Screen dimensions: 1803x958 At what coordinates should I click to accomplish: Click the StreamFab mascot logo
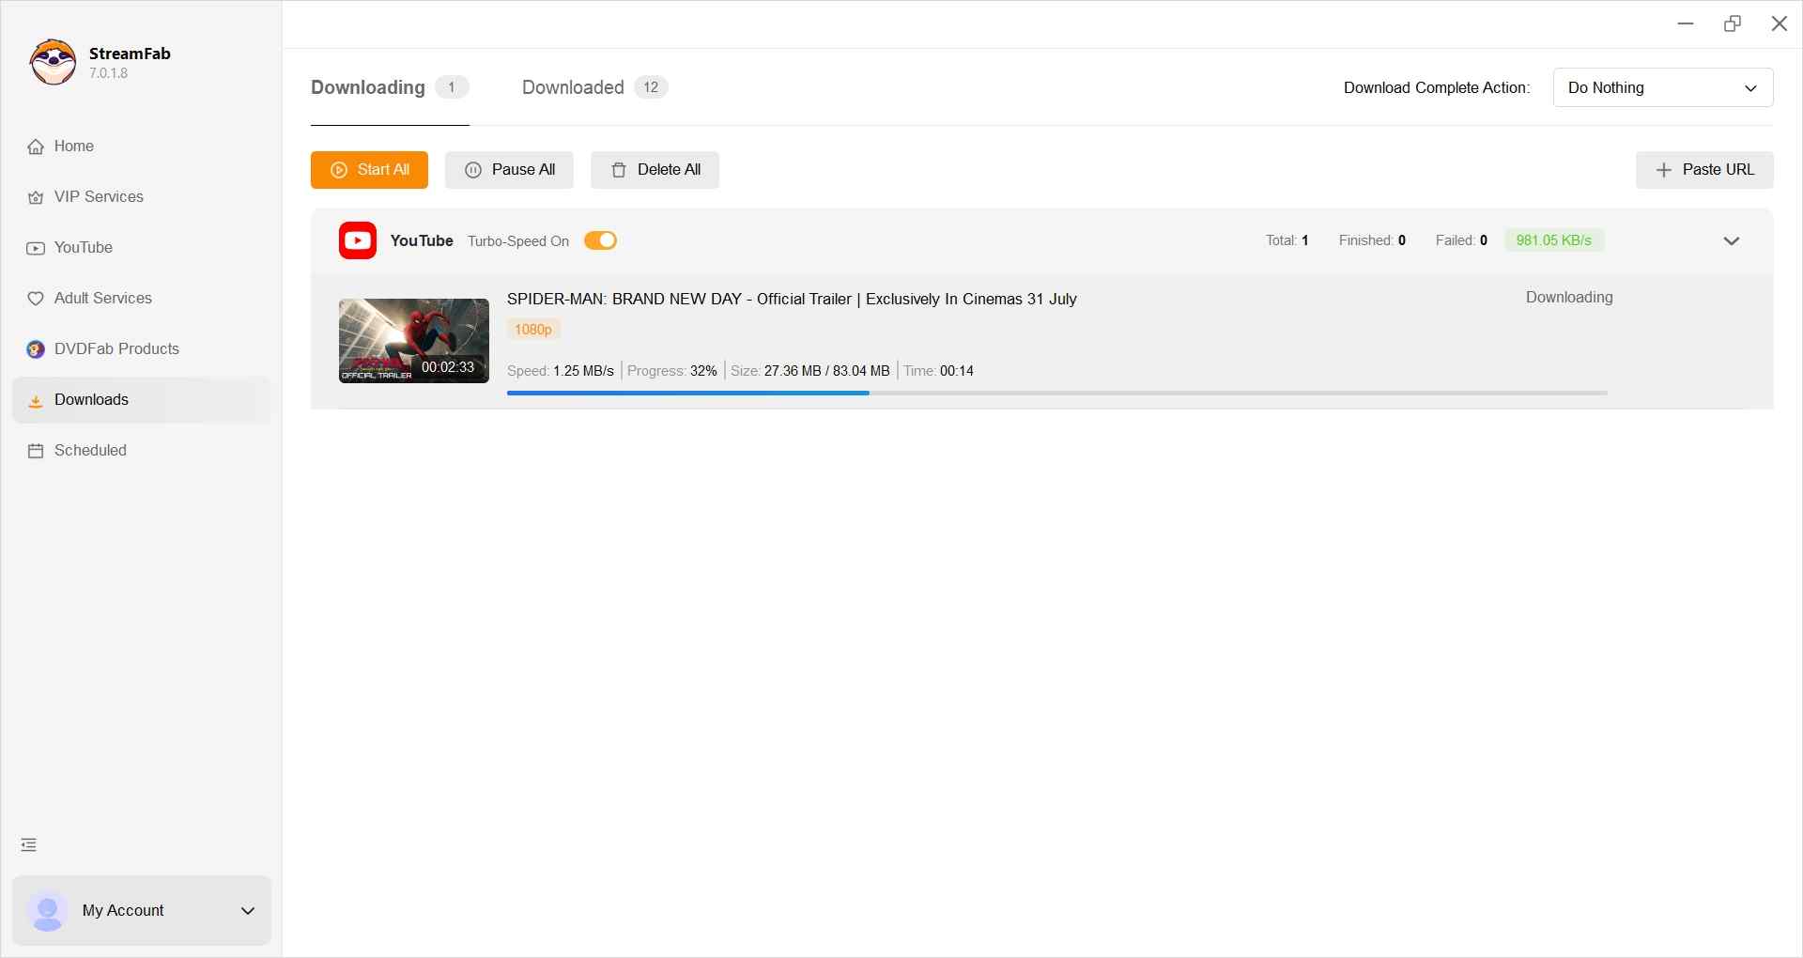tap(53, 62)
